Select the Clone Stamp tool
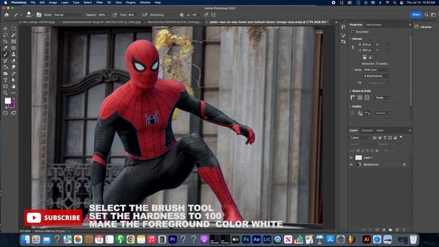This screenshot has width=439, height=247. click(x=14, y=54)
